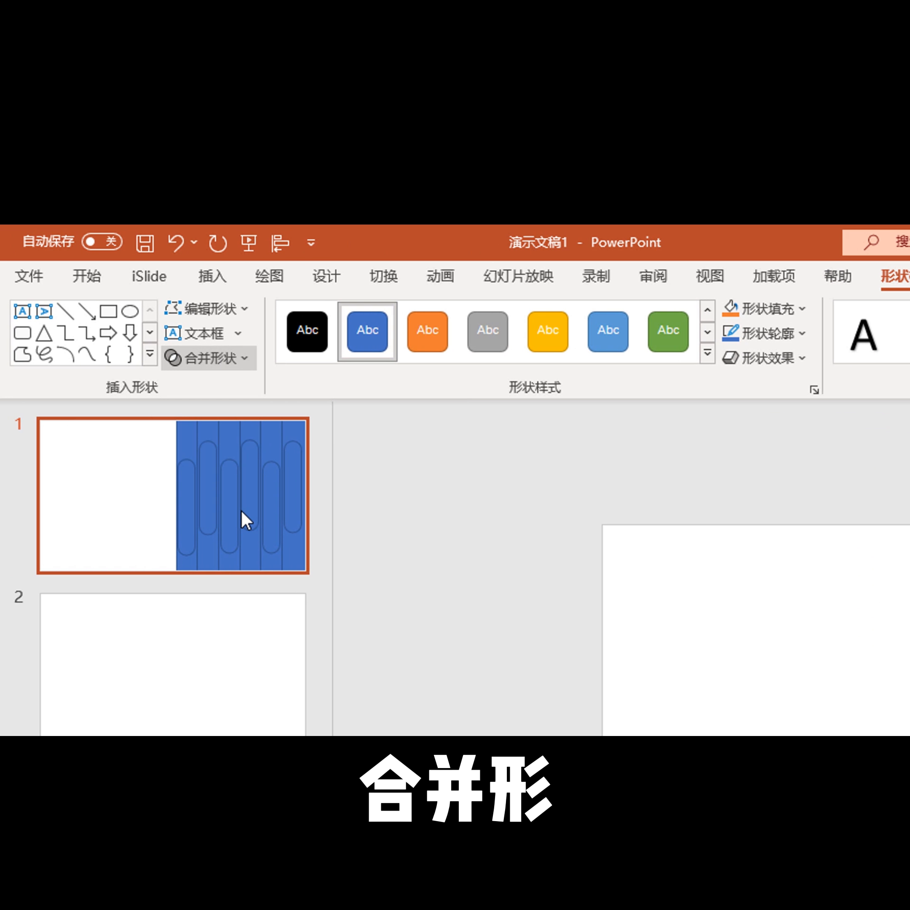Switch to the 动画 tab
Image resolution: width=910 pixels, height=910 pixels.
[440, 276]
